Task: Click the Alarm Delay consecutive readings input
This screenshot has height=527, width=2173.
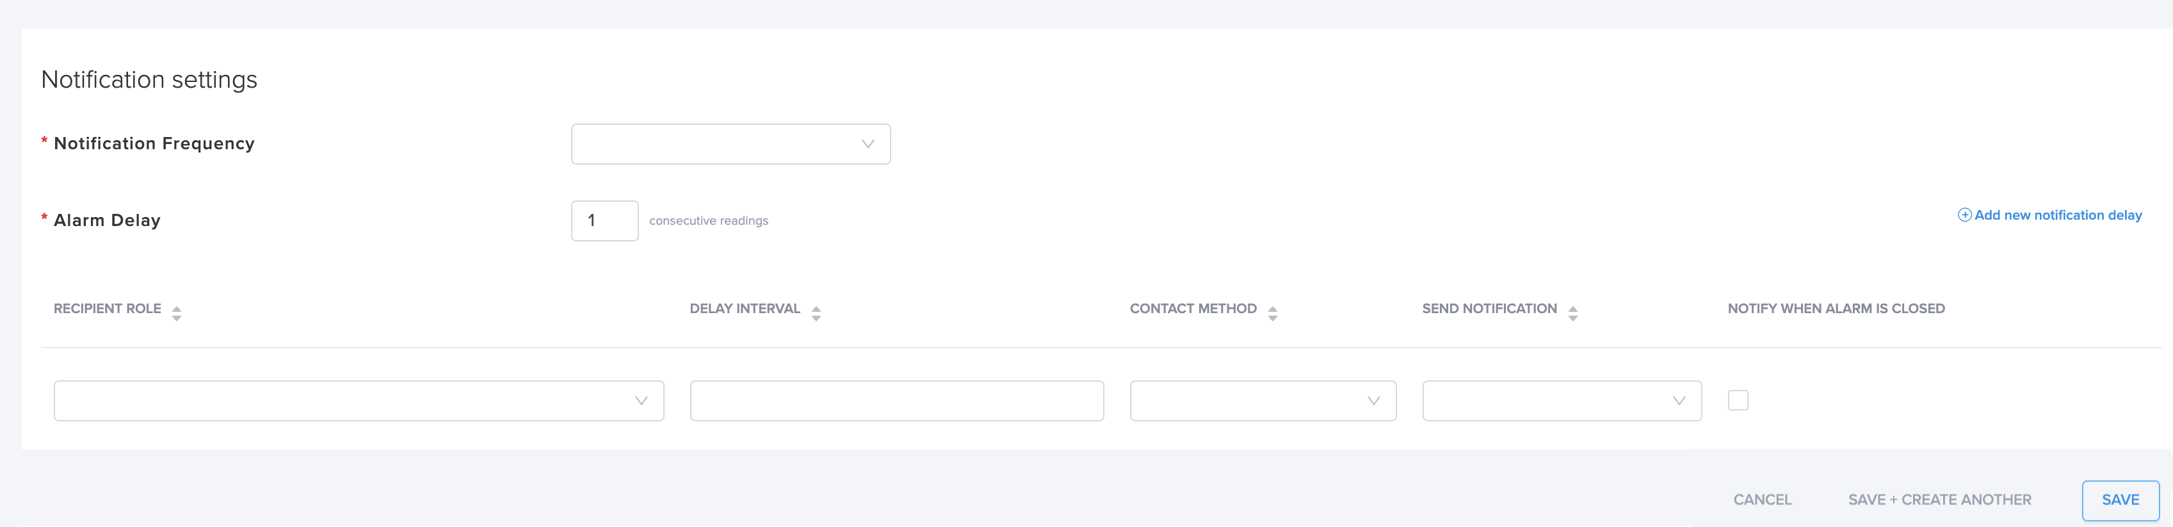Action: click(604, 220)
